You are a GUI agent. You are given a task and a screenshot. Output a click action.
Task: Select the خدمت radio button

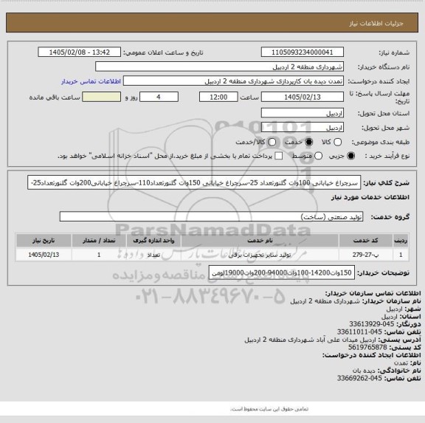pos(308,142)
